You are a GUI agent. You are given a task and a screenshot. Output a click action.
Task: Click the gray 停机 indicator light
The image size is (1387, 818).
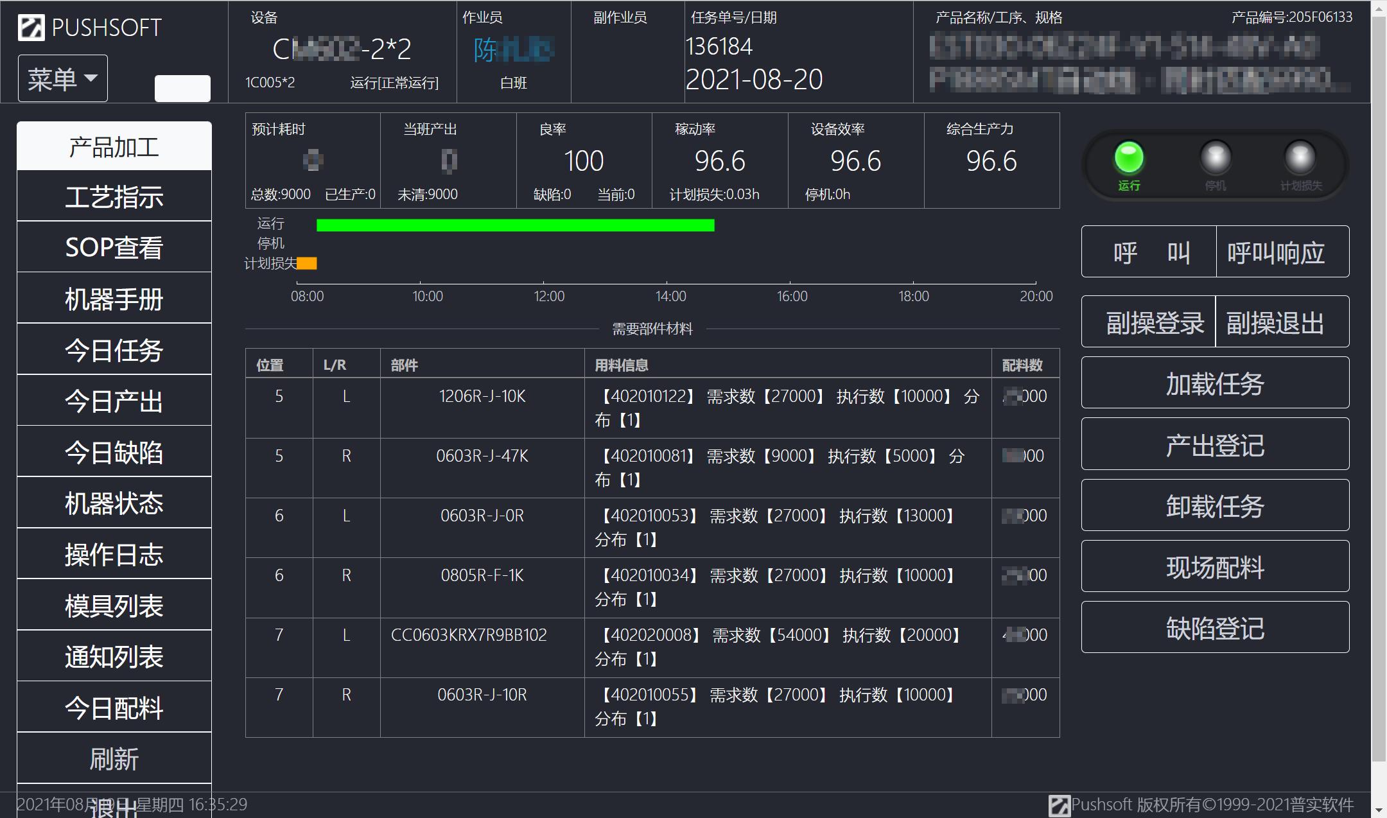(x=1215, y=158)
